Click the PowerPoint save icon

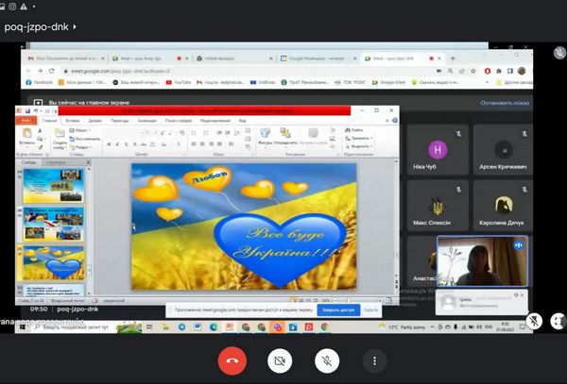[27, 110]
